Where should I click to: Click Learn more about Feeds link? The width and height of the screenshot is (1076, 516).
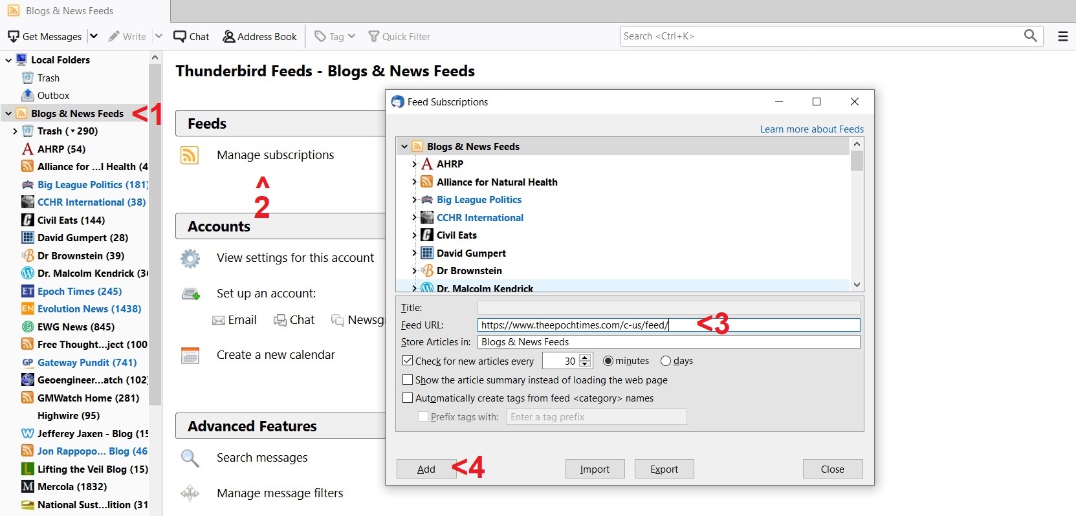(812, 129)
